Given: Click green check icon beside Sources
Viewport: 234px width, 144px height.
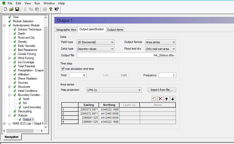Looking at the screenshot, I should (15, 82).
